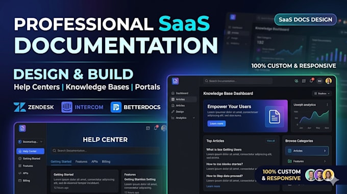Click the Help Center search documentation field
This screenshot has height=194, width=347.
point(105,151)
